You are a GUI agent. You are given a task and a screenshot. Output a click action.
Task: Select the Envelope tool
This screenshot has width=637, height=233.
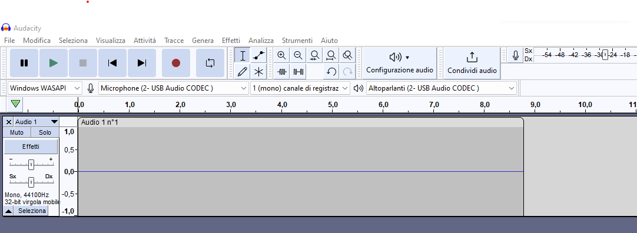[258, 56]
